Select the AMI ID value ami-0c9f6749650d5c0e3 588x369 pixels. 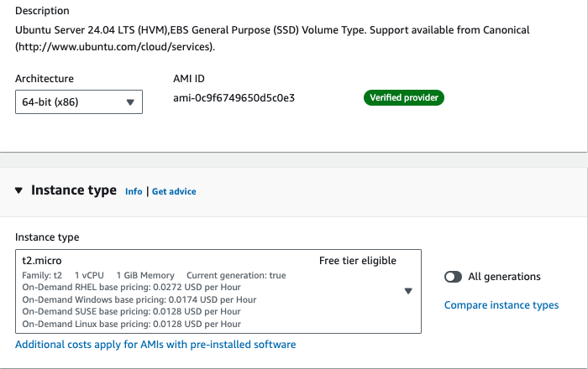pyautogui.click(x=234, y=98)
